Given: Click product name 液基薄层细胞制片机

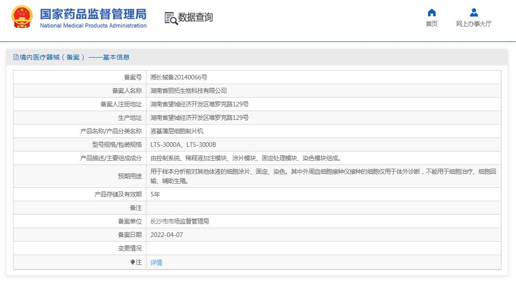Looking at the screenshot, I should tap(177, 131).
